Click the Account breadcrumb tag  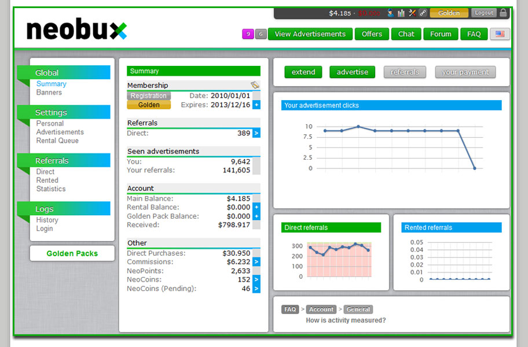point(321,309)
